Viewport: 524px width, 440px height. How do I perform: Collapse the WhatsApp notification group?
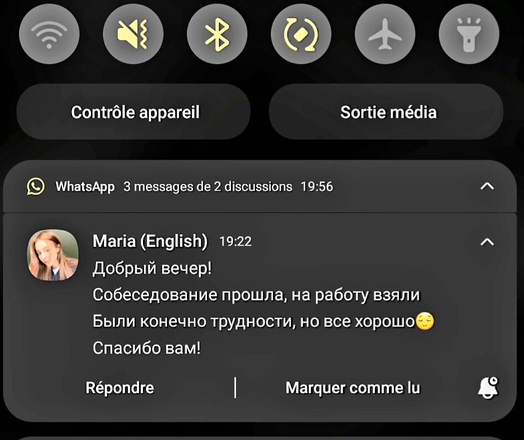(x=487, y=186)
